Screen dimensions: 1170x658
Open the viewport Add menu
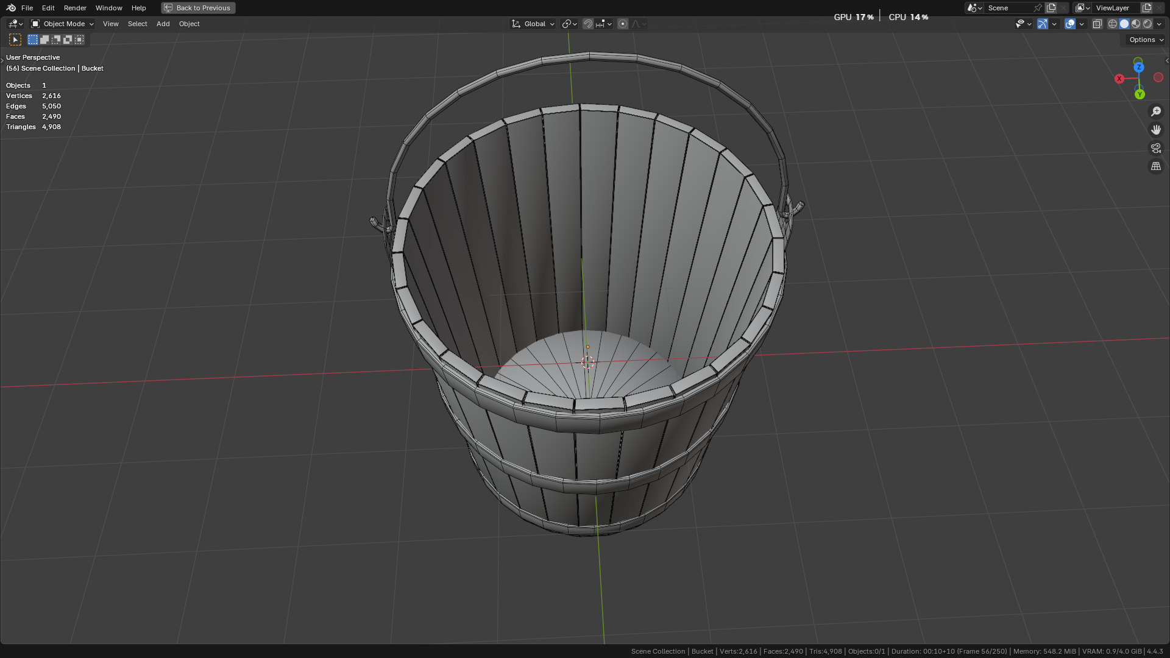[x=163, y=24]
